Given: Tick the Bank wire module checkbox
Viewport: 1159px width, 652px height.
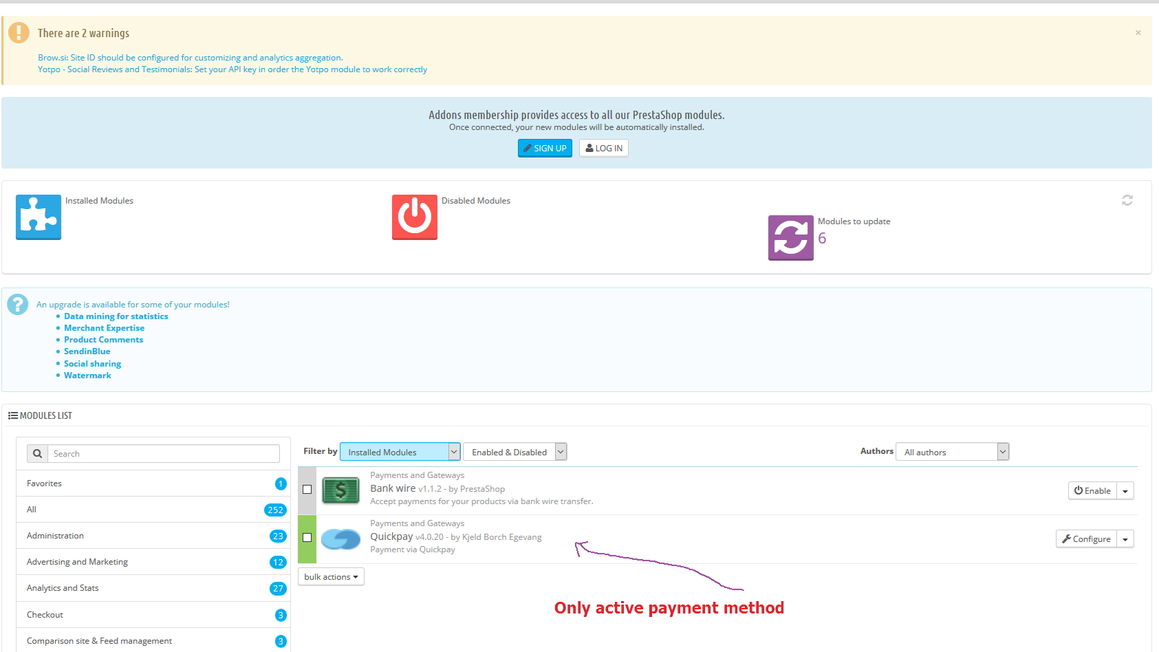Looking at the screenshot, I should tap(307, 490).
